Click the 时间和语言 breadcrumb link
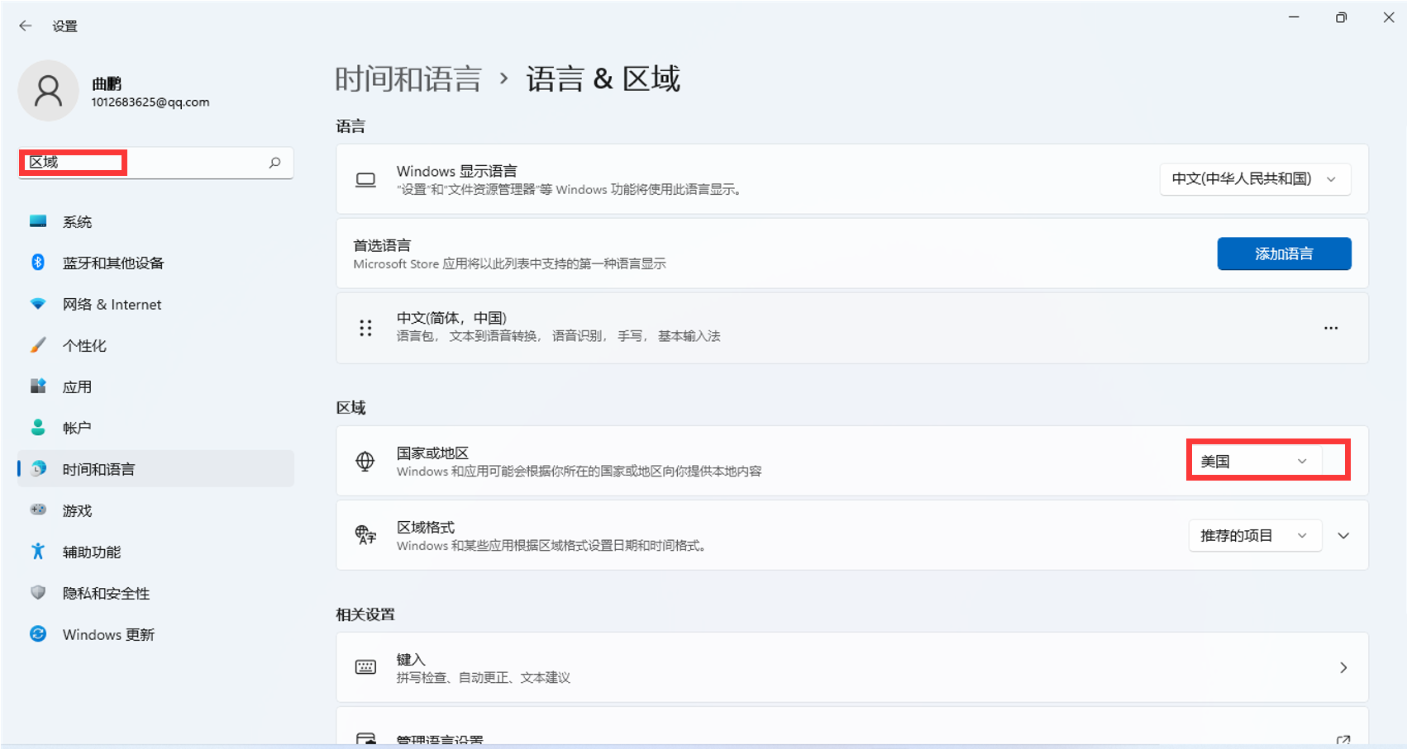The height and width of the screenshot is (749, 1407). (408, 79)
